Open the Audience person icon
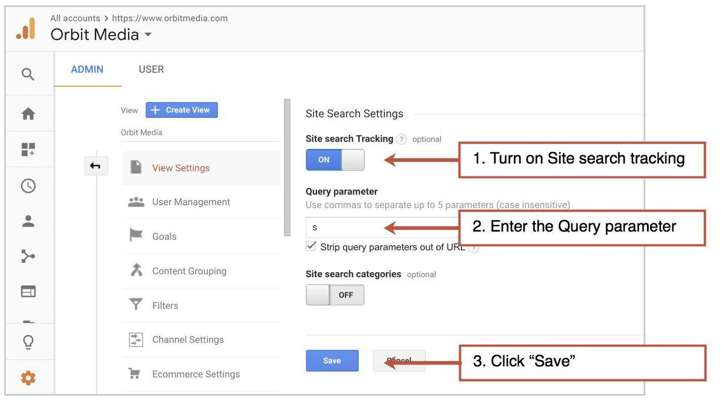Image resolution: width=724 pixels, height=401 pixels. pos(28,221)
